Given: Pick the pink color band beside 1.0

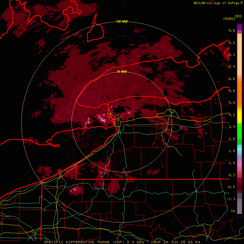Looking at the screenshot, I should [x=239, y=164].
